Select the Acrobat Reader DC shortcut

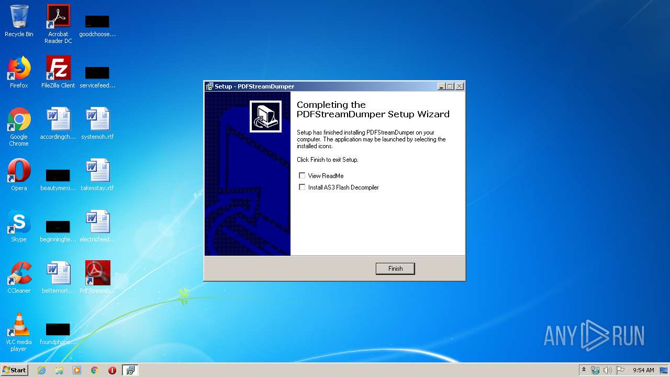(58, 24)
